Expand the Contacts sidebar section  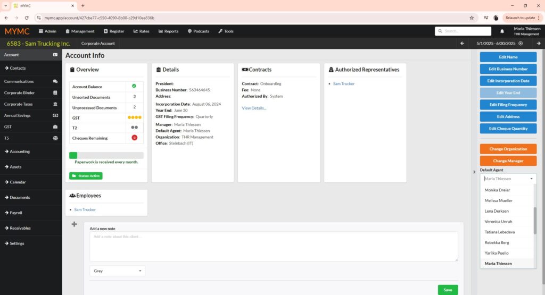[31, 68]
